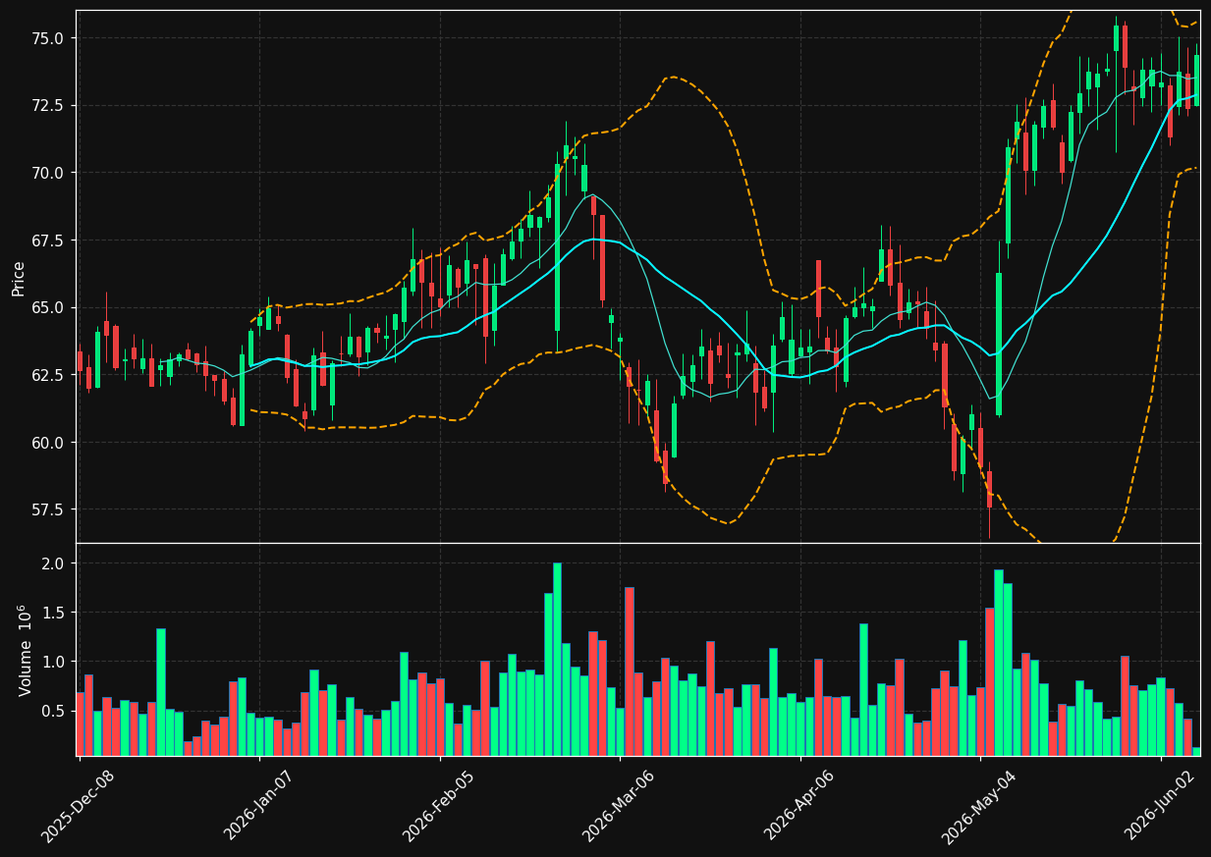Click the 75.0 price axis tick
The width and height of the screenshot is (1211, 857).
tap(50, 38)
